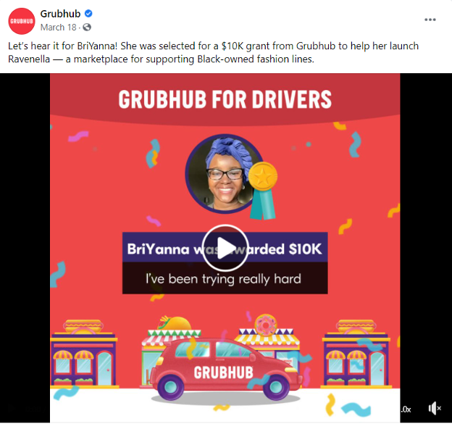Open the three-dots post options menu
The width and height of the screenshot is (452, 424).
[x=430, y=20]
